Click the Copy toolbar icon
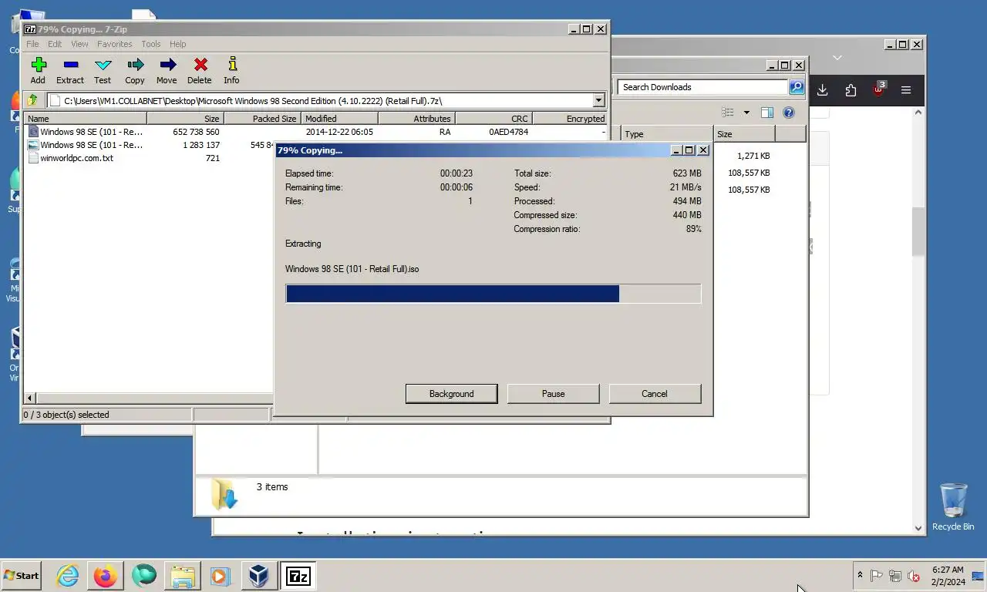The image size is (987, 592). (135, 70)
